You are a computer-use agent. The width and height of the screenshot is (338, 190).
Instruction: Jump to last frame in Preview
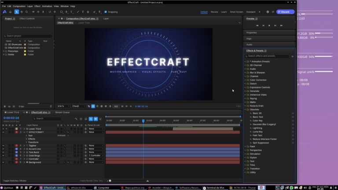(281, 26)
